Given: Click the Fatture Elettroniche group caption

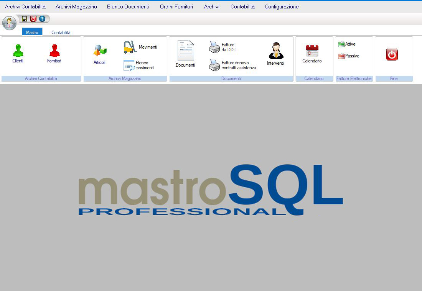Looking at the screenshot, I should click(354, 78).
